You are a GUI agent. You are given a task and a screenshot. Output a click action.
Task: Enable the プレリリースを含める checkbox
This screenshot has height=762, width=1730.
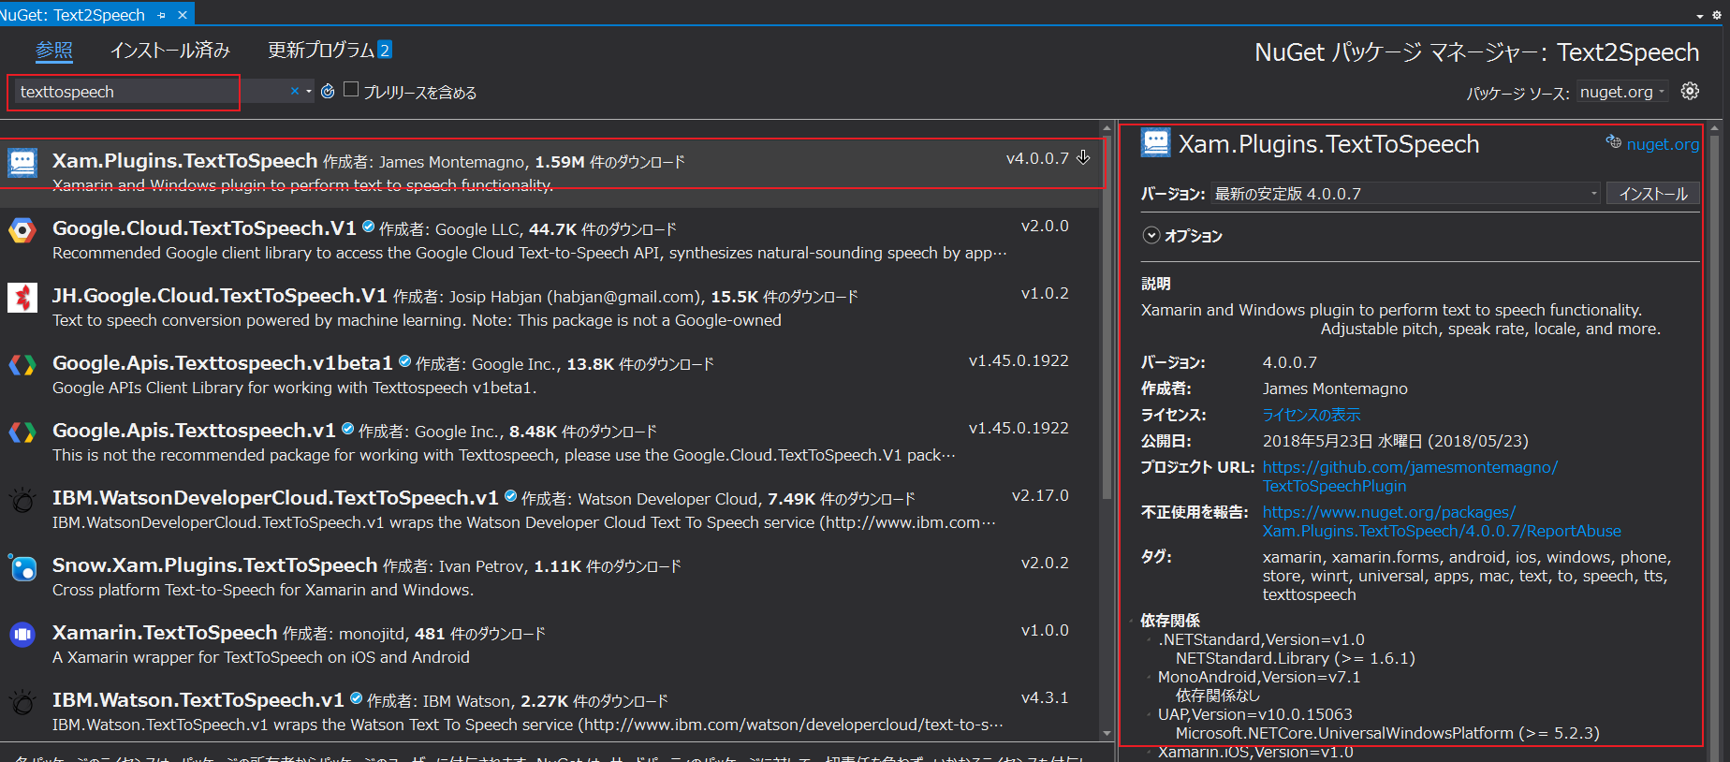[x=351, y=89]
